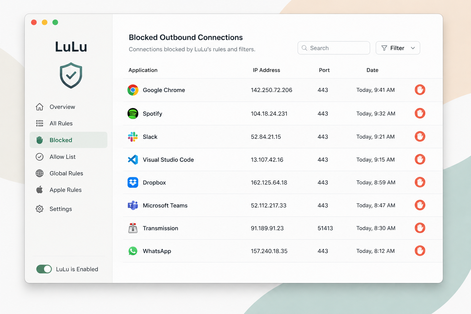Select the Dropbox name text
471x314 pixels.
tap(154, 183)
